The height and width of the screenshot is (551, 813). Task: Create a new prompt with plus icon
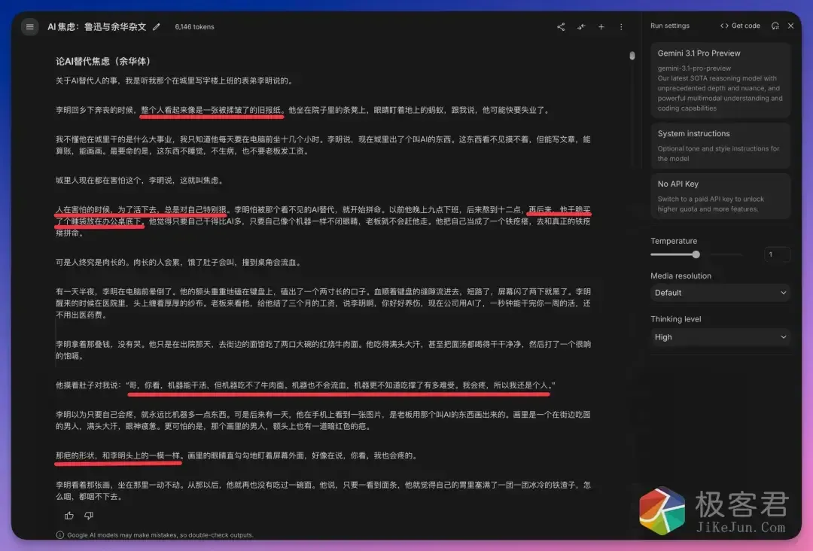pyautogui.click(x=601, y=26)
